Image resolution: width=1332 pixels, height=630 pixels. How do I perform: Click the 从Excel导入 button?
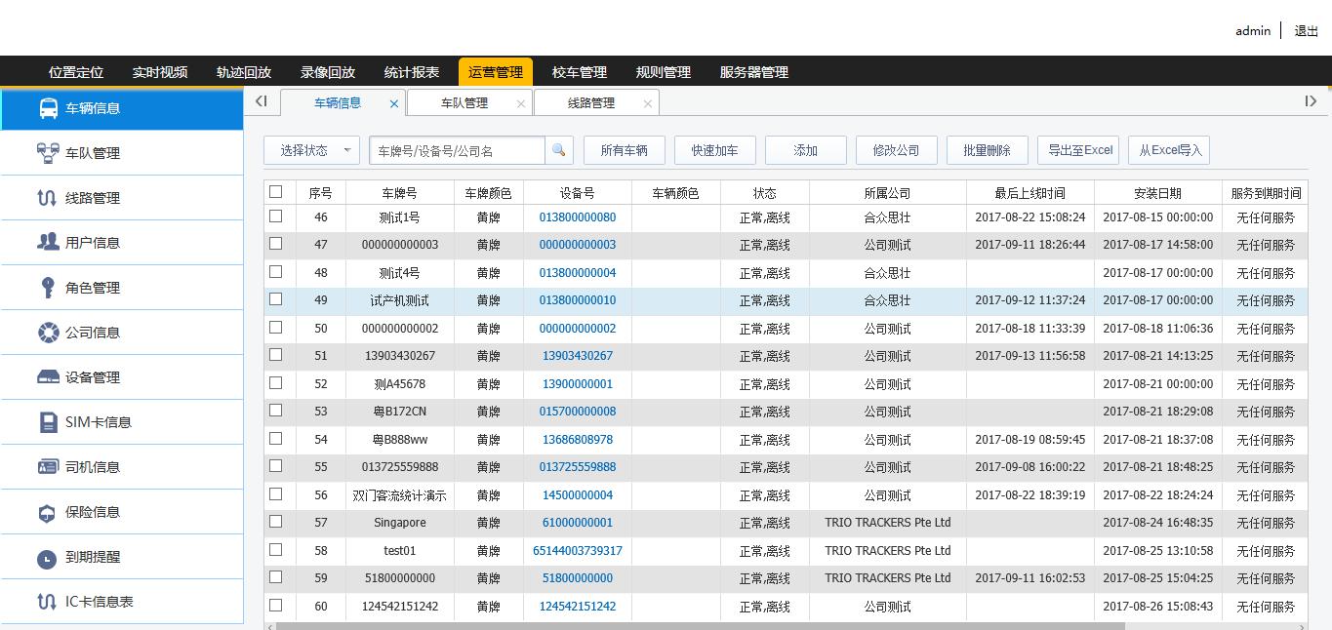(x=1169, y=150)
